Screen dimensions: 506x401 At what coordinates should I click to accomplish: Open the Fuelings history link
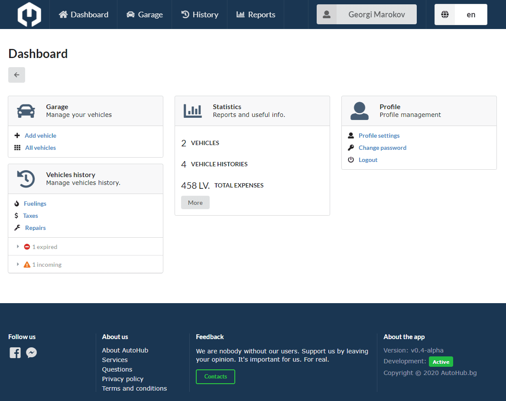point(35,204)
